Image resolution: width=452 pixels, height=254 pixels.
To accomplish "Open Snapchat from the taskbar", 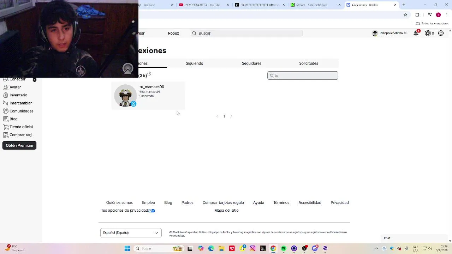I will 242,248.
